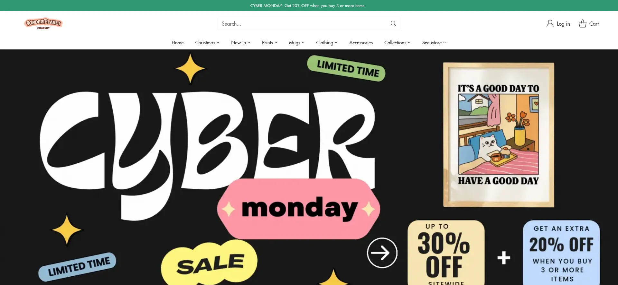Open the See More menu
This screenshot has height=285, width=618.
click(434, 42)
